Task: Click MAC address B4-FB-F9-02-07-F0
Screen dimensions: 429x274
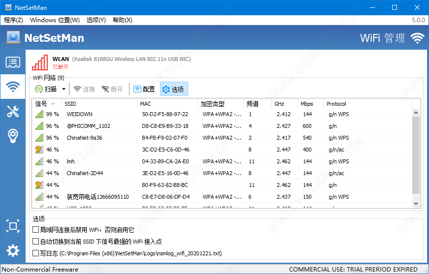Action: tap(165, 138)
